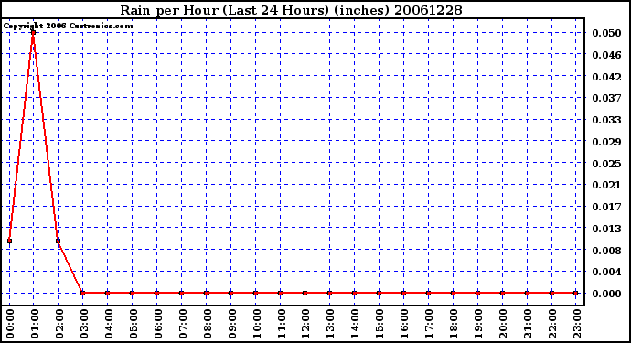Click the 23:00 time axis label

(x=577, y=324)
